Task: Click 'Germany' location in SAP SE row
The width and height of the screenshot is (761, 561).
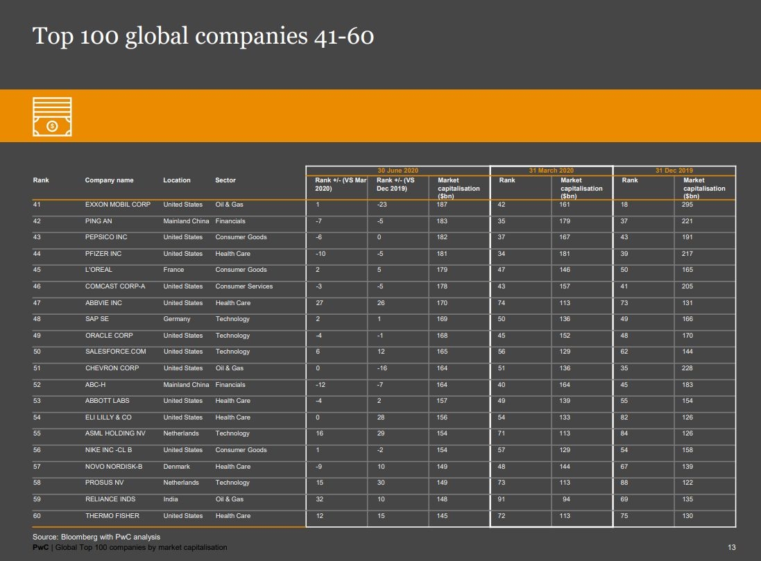Action: coord(177,319)
